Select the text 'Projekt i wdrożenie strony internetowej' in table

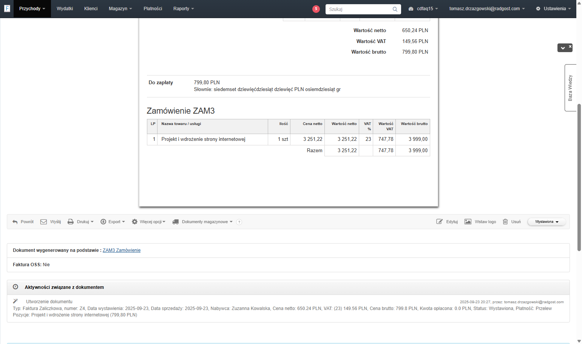click(x=203, y=139)
